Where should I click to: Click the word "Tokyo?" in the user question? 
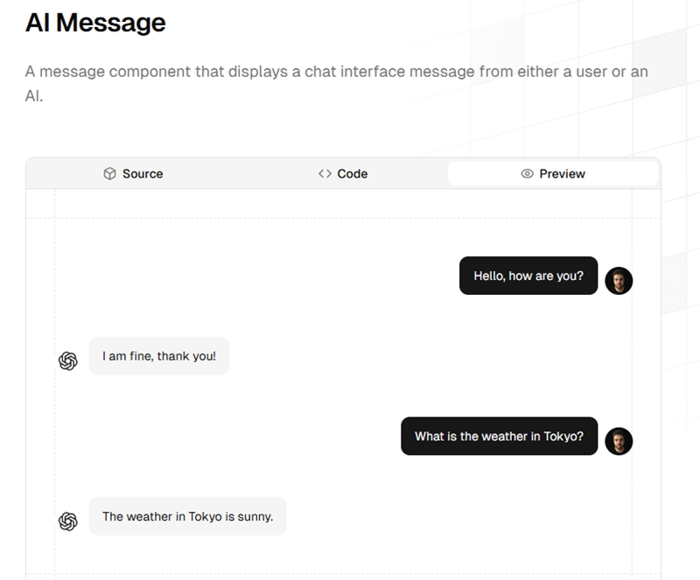pyautogui.click(x=563, y=436)
